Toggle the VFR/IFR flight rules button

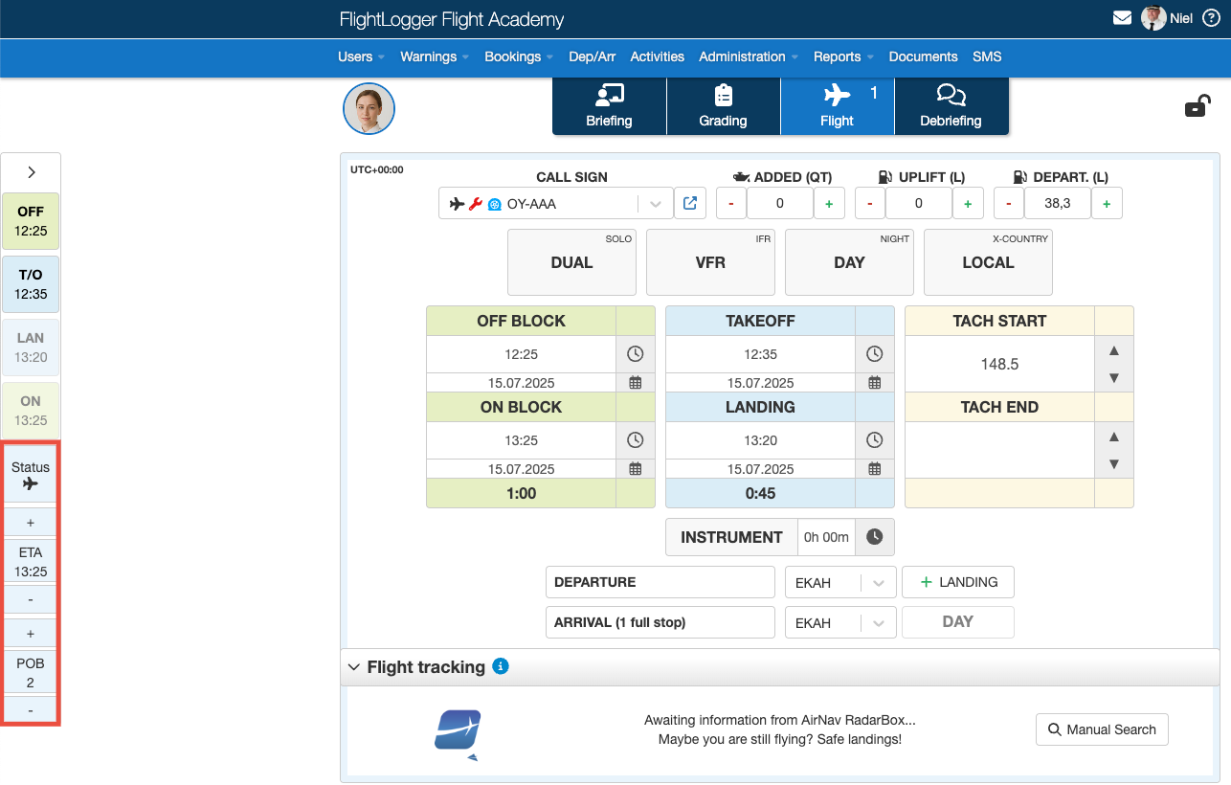(710, 262)
